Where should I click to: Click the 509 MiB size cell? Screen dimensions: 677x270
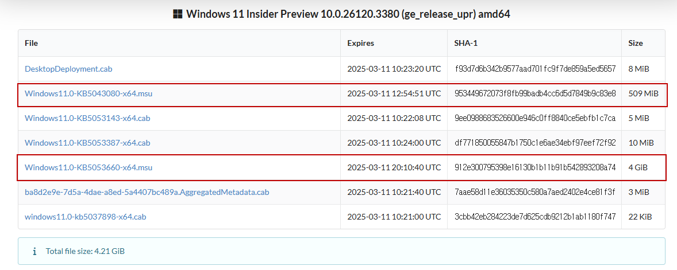coord(643,93)
